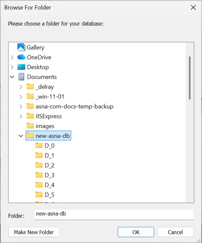Select the IISExpress label
The image size is (202, 243).
pyautogui.click(x=48, y=116)
